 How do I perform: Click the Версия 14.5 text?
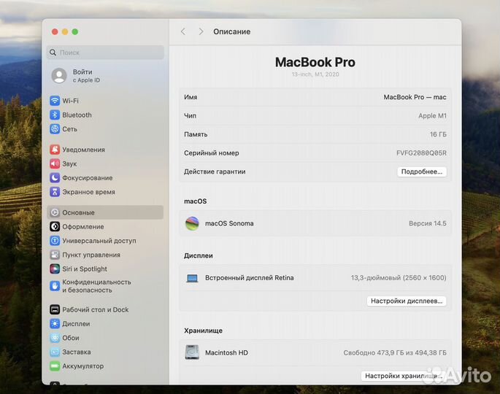click(x=428, y=223)
